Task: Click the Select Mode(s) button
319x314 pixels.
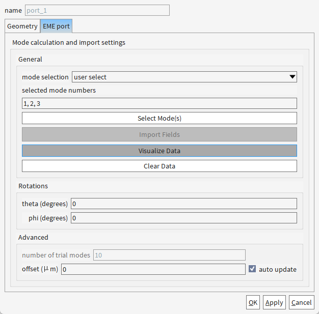Action: (159, 118)
